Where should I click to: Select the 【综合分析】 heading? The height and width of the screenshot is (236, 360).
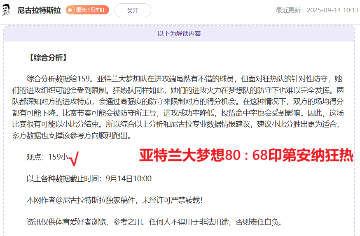[x=48, y=58]
